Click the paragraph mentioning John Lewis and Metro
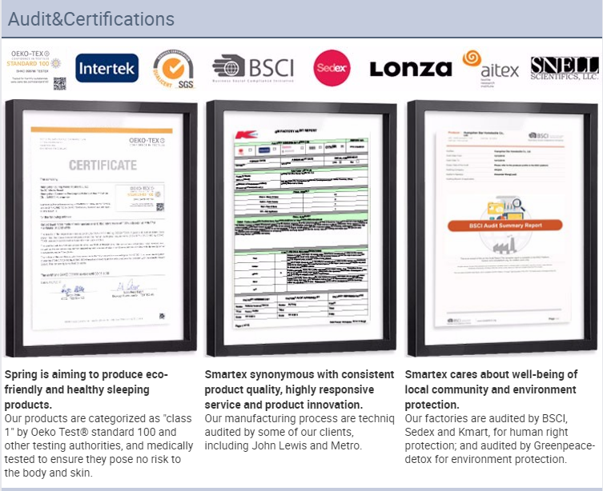Image resolution: width=603 pixels, height=491 pixels. [299, 432]
